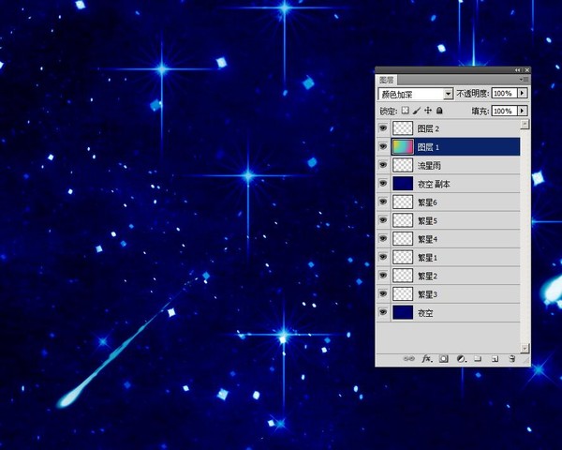Select the 图层 2 layer name
This screenshot has width=562, height=450.
click(x=428, y=128)
